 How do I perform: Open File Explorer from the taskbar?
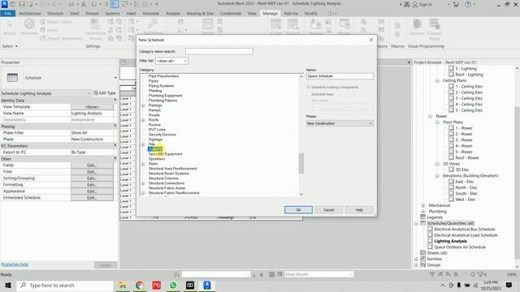123,285
